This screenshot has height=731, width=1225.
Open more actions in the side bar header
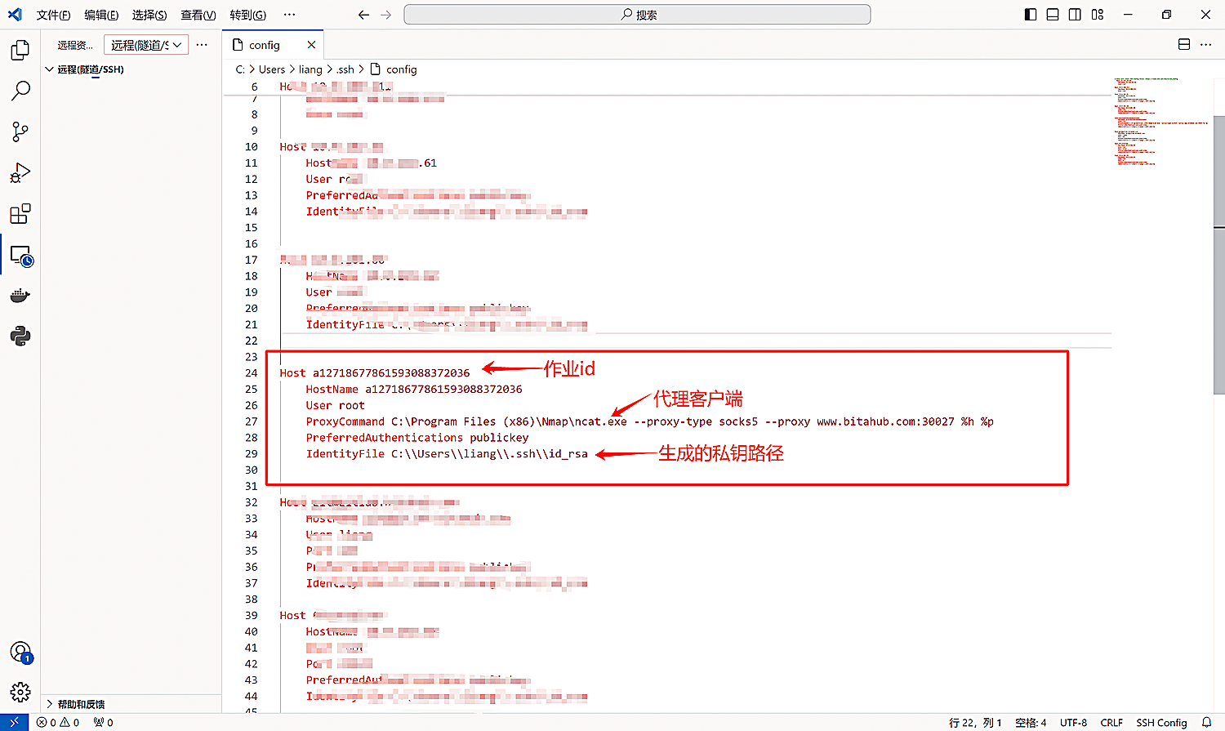pyautogui.click(x=203, y=45)
